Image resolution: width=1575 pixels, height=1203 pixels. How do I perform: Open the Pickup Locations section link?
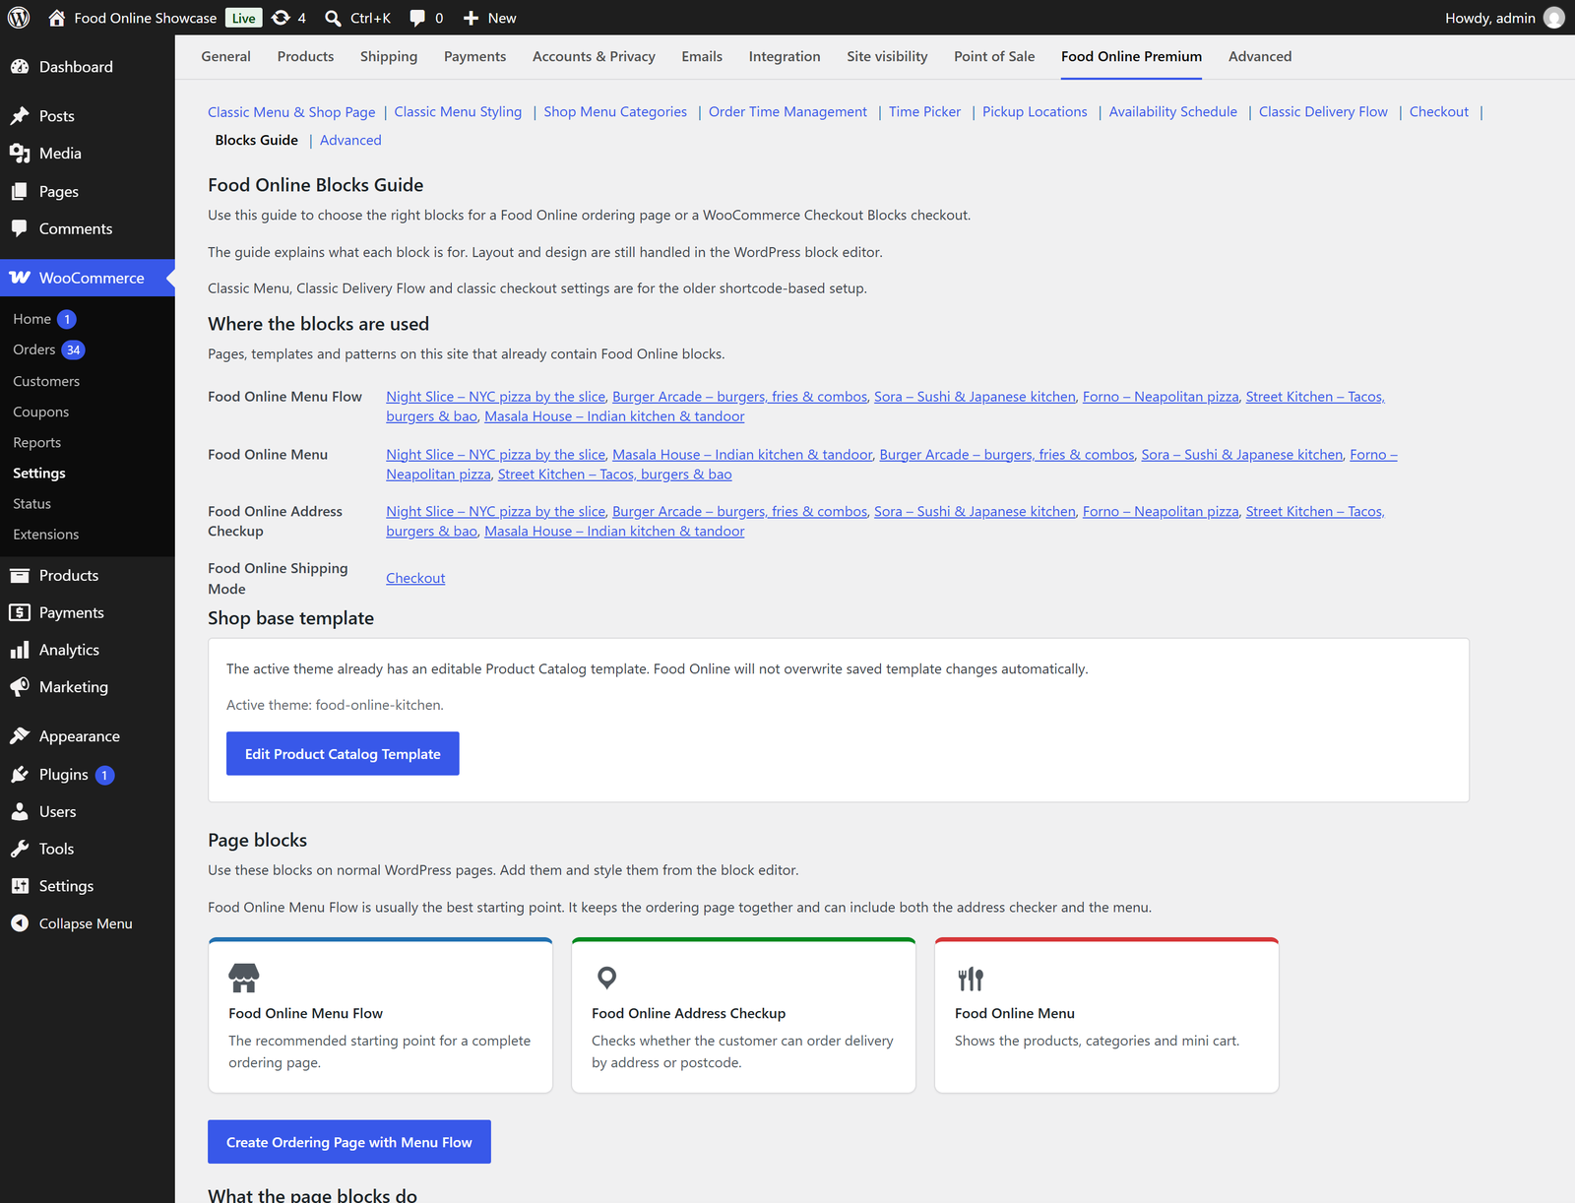1035,112
